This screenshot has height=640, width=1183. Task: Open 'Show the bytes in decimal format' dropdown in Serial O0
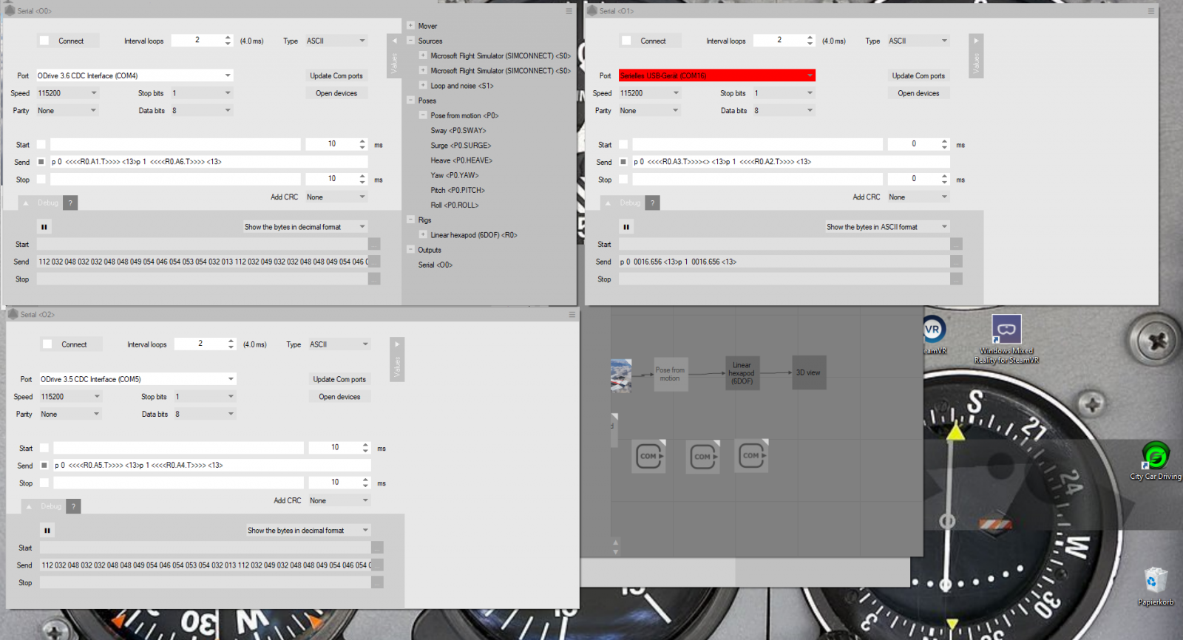tap(305, 227)
